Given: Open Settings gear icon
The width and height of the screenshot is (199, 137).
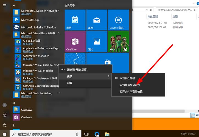Looking at the screenshot, I should tap(5, 115).
